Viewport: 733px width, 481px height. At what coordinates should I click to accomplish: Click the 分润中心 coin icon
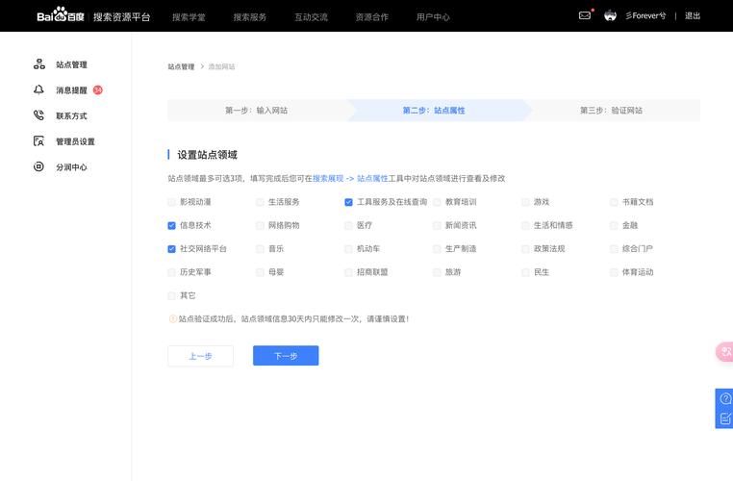pos(38,166)
